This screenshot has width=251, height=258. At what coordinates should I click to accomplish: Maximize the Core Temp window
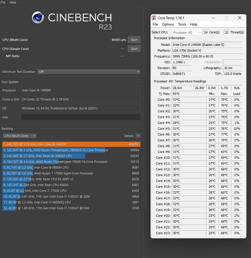tap(226, 18)
